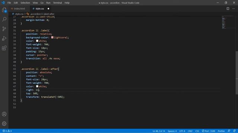238x133 pixels.
Task: Change language mode via CSS status item
Action: point(197,131)
